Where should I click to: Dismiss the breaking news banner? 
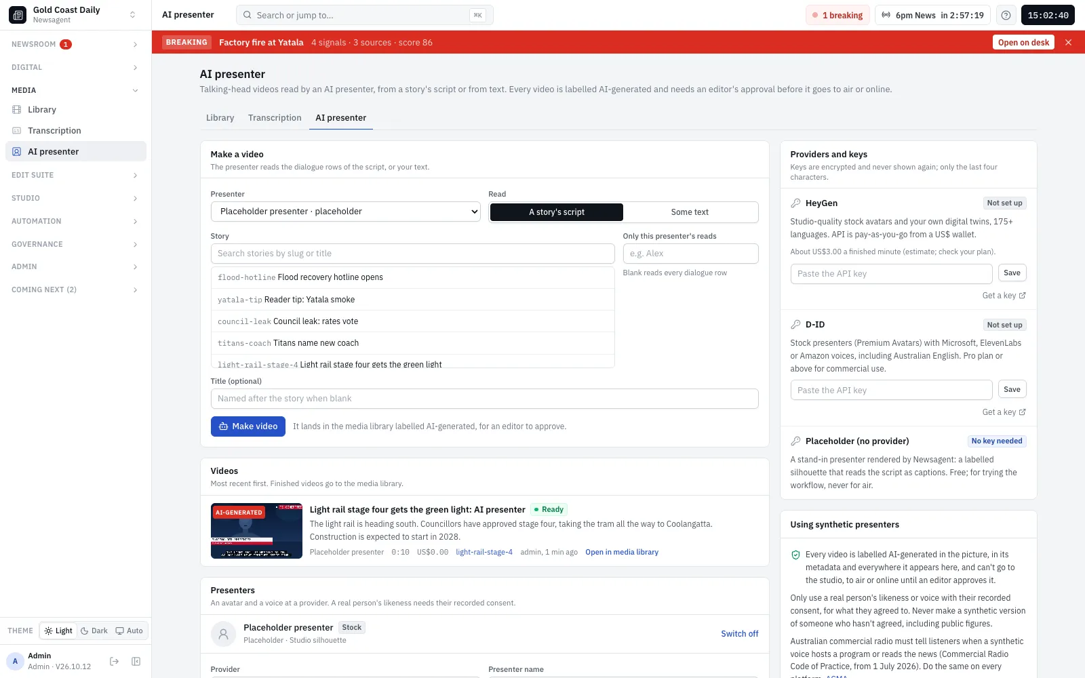pyautogui.click(x=1069, y=42)
